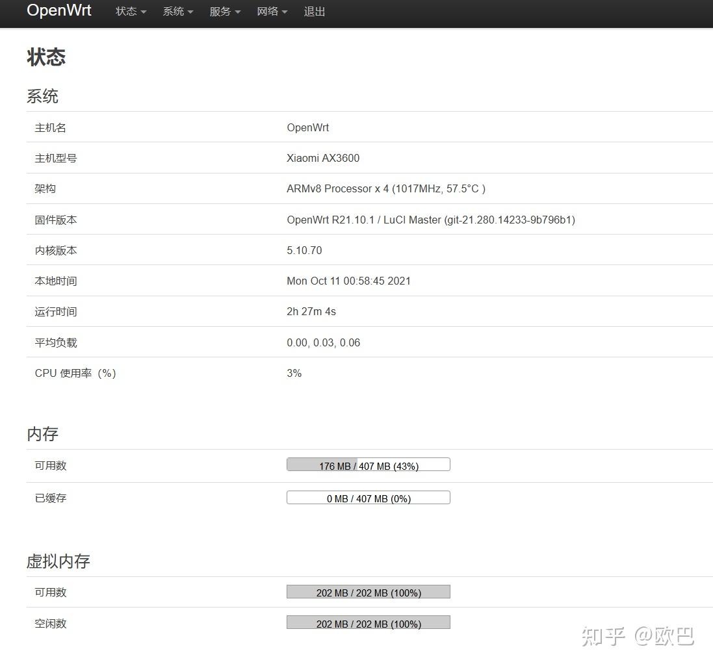Click the OpenWrt brand logo
Screen dimensions: 713x666
58,11
